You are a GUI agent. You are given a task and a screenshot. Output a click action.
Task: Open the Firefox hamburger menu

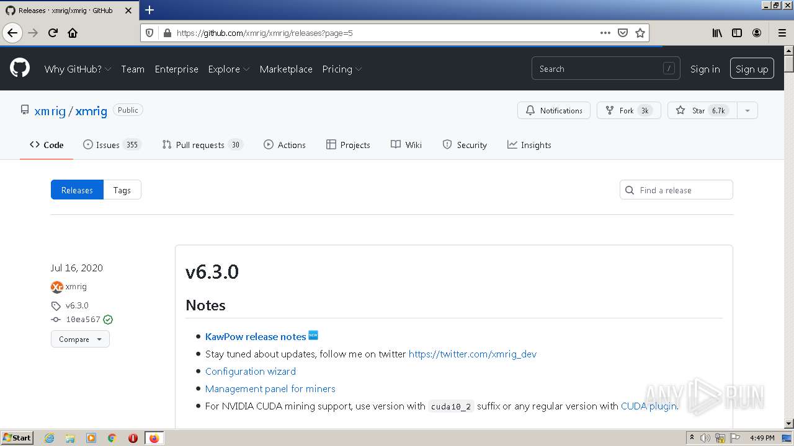(782, 33)
